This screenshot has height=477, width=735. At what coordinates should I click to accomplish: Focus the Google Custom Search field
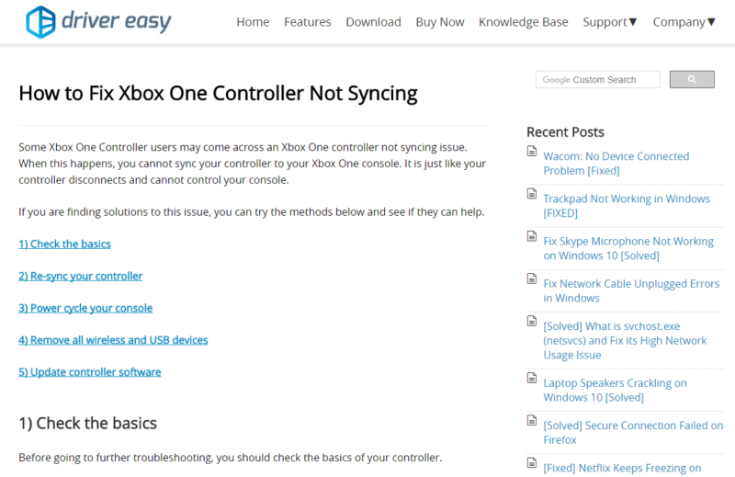point(598,79)
